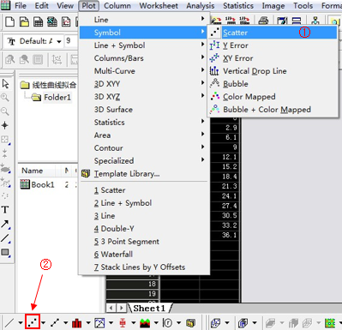Expand the Line + Symbol submenu
This screenshot has width=342, height=330.
click(144, 45)
